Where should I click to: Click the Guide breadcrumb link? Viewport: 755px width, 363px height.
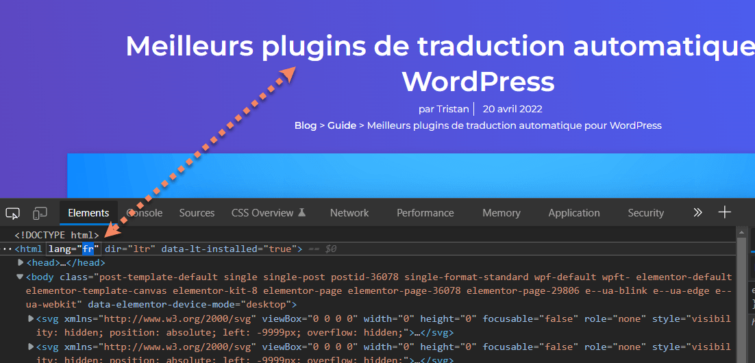[x=342, y=125]
